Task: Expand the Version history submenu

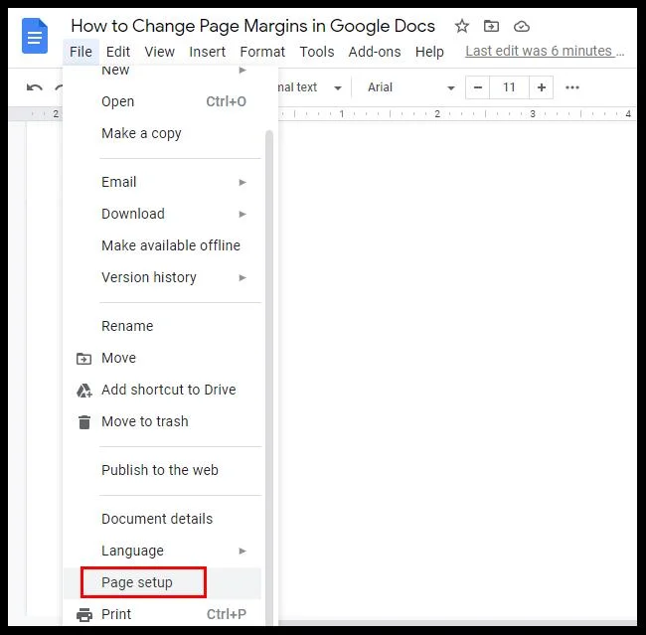Action: 164,277
